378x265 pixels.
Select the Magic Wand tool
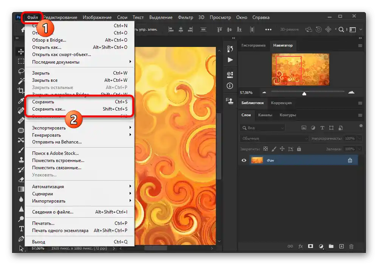click(x=21, y=81)
